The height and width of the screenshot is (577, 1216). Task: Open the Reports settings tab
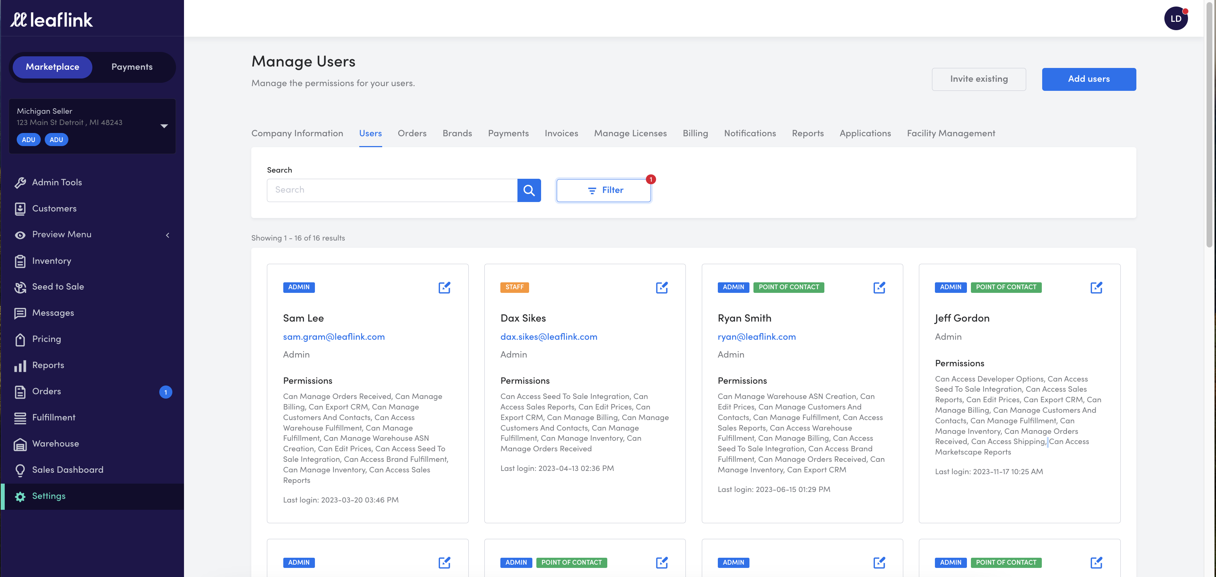(x=807, y=133)
